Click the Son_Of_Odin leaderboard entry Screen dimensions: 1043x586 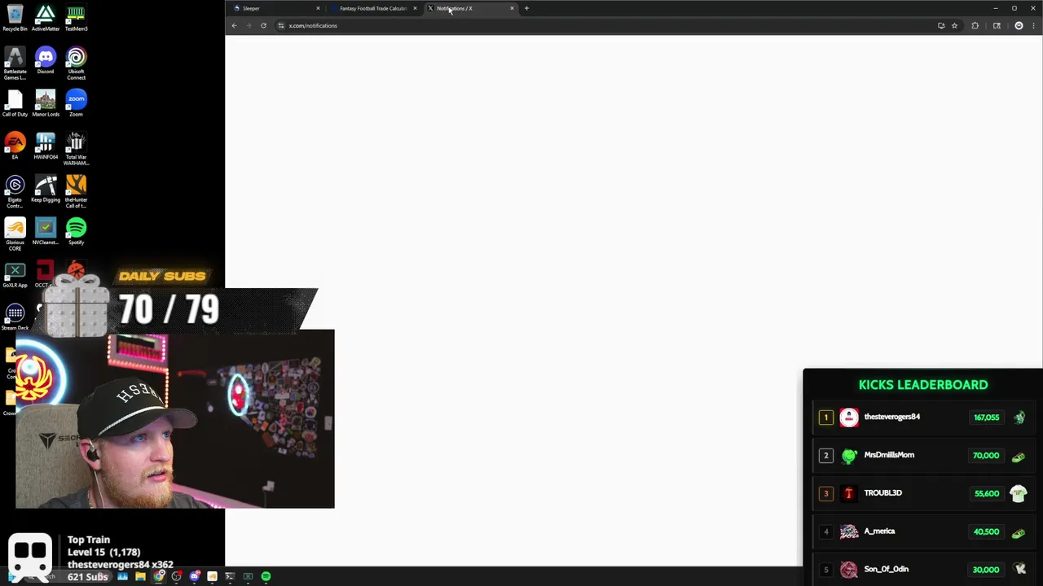(922, 570)
